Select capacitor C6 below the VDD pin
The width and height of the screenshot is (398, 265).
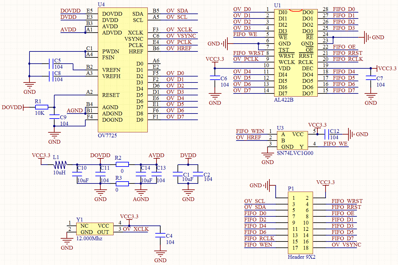(215, 77)
